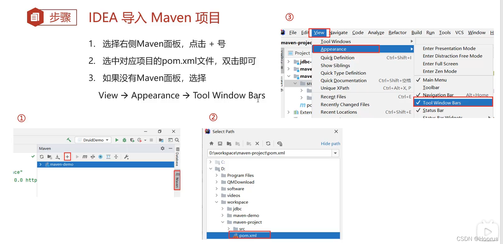This screenshot has width=503, height=244.
Task: Expand the maven-demo node in Maven panel
Action: click(40, 164)
